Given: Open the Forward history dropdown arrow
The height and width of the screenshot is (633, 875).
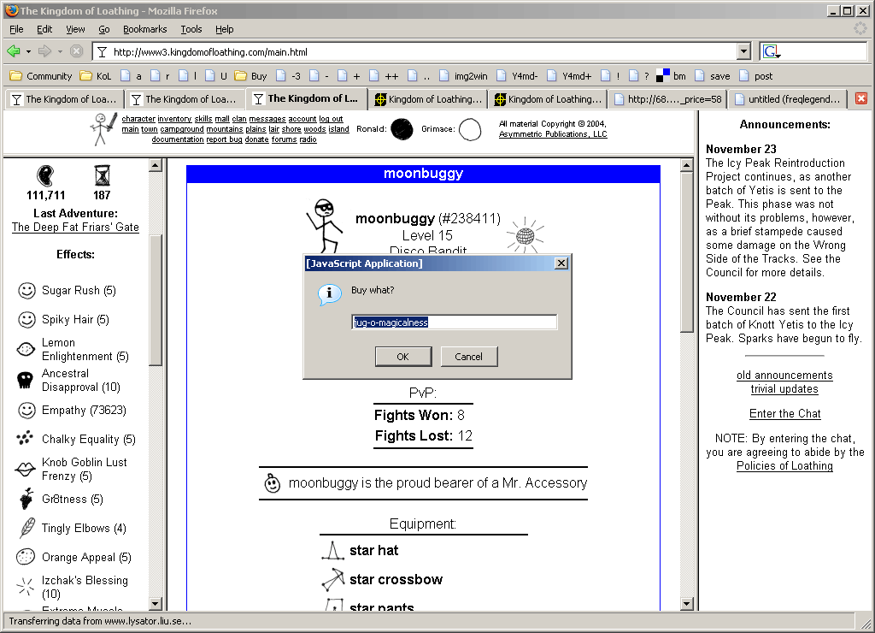Looking at the screenshot, I should tap(60, 52).
